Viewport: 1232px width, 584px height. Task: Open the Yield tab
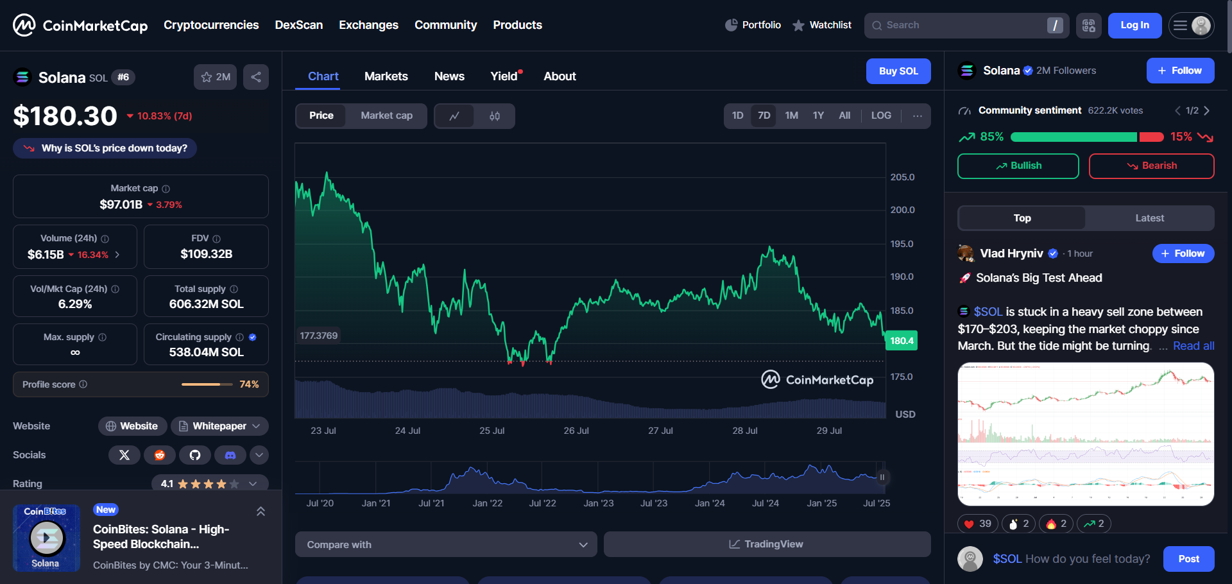click(x=506, y=76)
